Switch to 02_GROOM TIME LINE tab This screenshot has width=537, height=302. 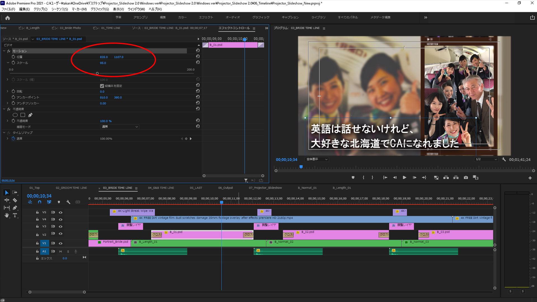[x=71, y=188]
